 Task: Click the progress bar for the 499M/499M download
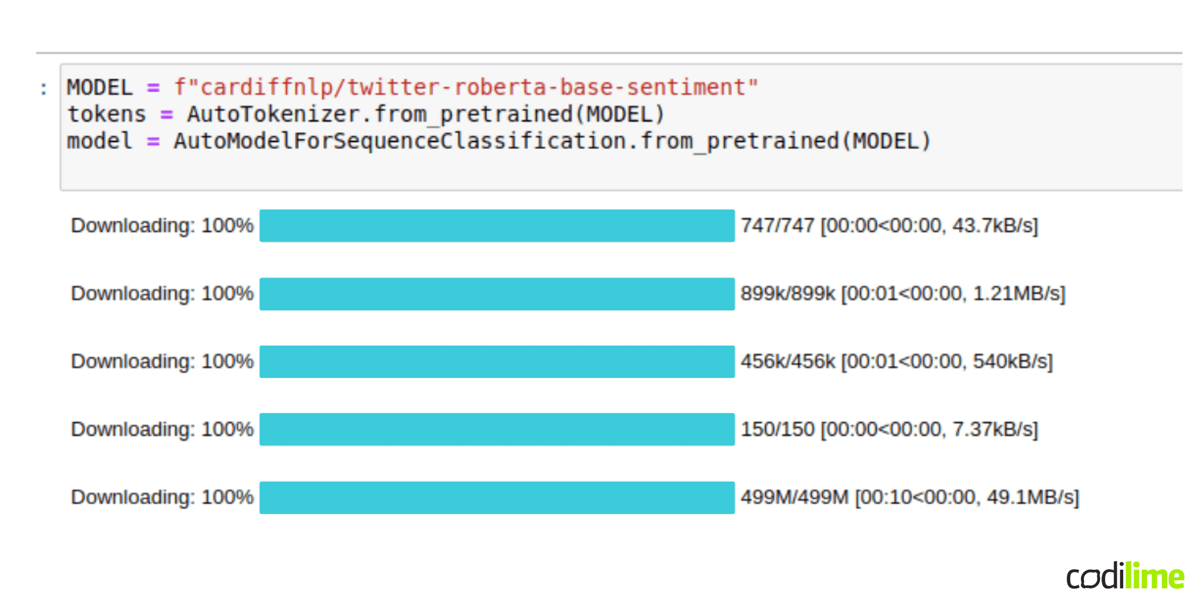click(x=497, y=497)
